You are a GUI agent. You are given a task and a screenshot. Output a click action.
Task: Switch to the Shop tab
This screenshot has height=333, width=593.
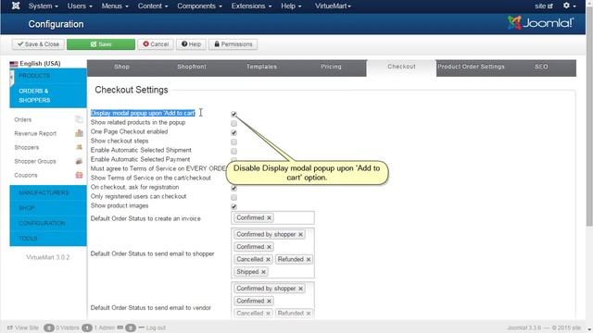[121, 67]
